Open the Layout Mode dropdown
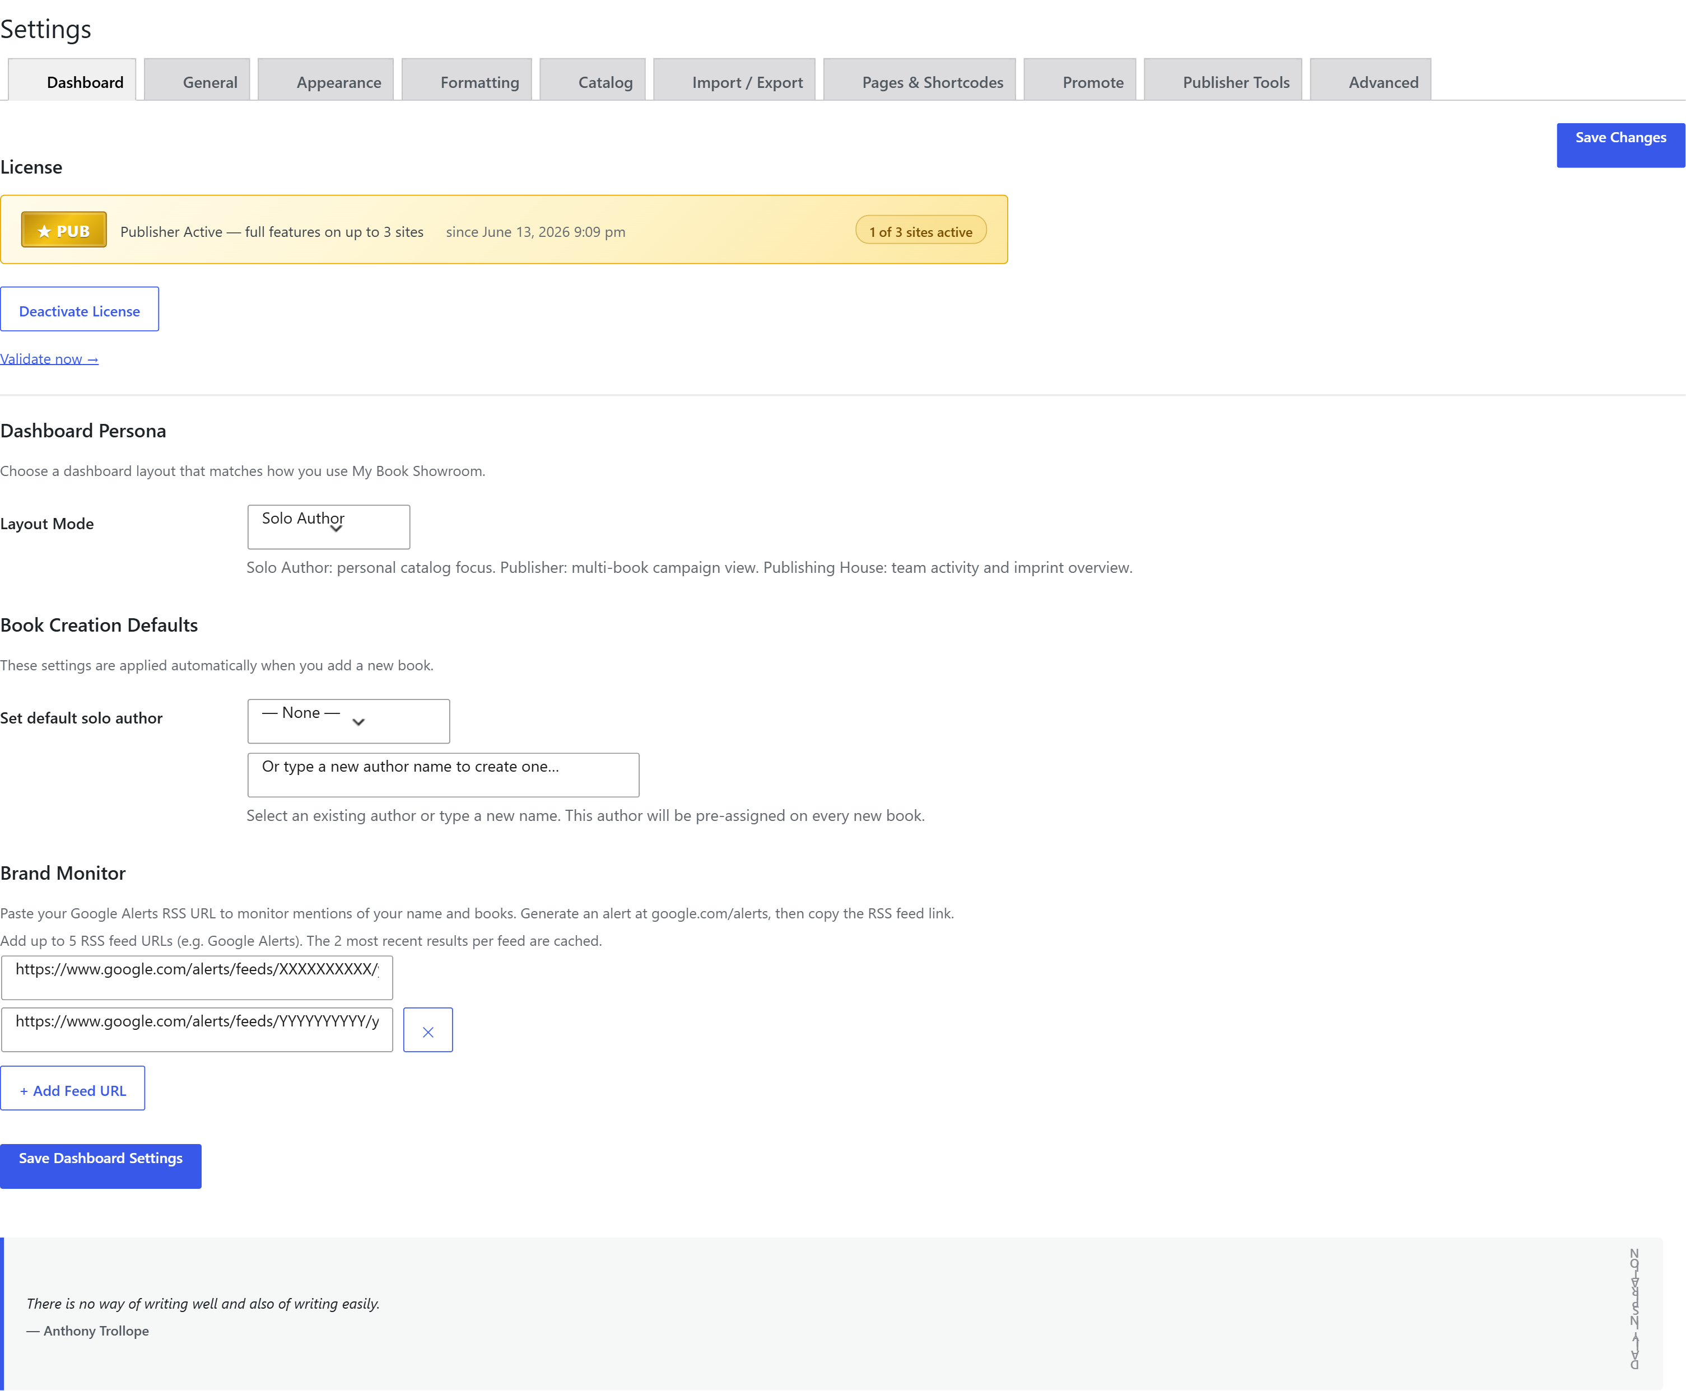Viewport: 1686px width, 1391px height. point(329,526)
